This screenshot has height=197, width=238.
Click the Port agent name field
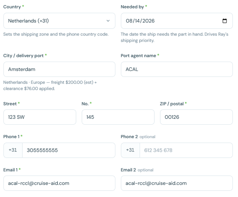177,69
